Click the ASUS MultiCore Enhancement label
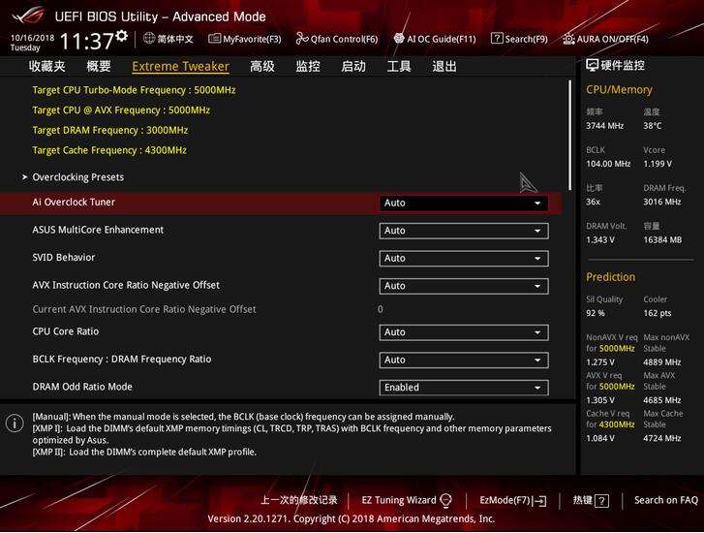 point(98,230)
